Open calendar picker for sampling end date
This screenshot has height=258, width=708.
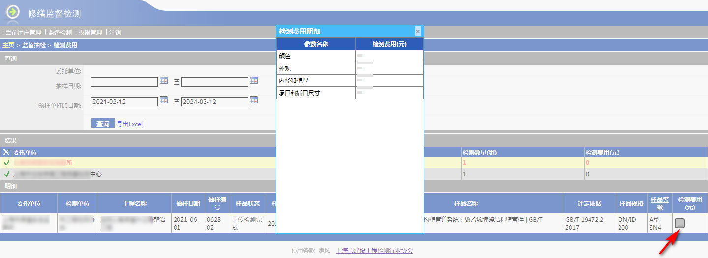[254, 80]
